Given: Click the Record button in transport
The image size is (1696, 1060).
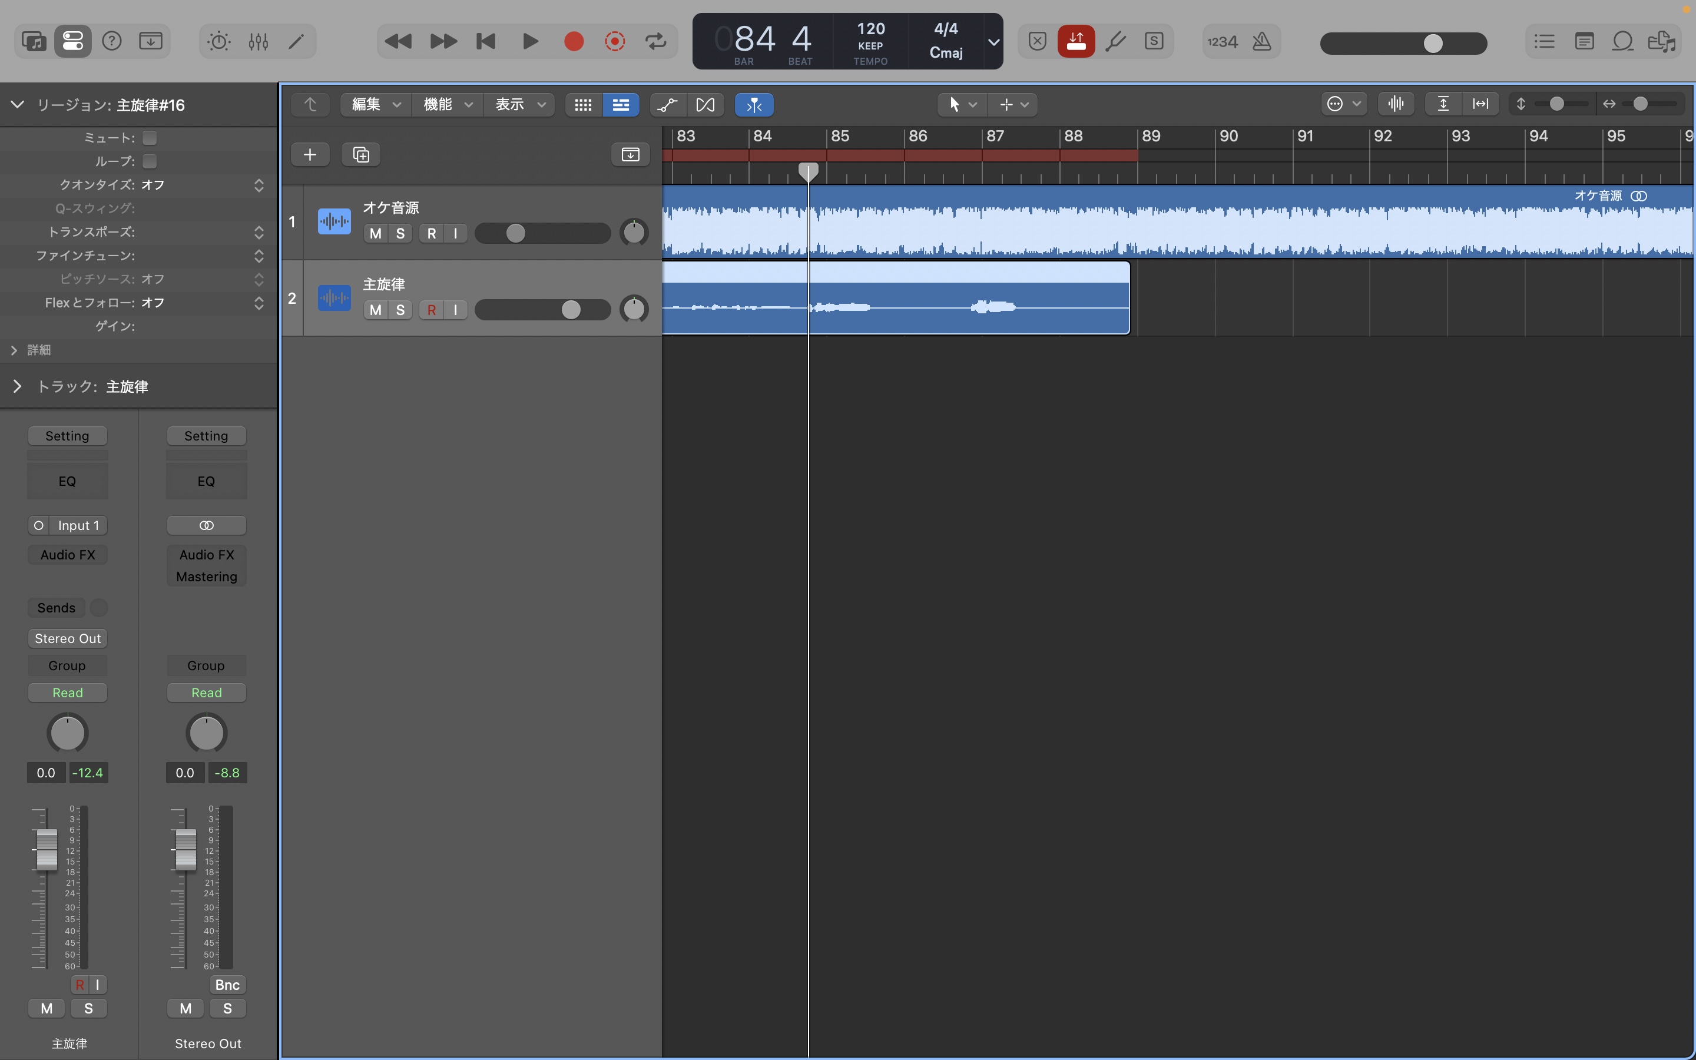Looking at the screenshot, I should (x=573, y=41).
